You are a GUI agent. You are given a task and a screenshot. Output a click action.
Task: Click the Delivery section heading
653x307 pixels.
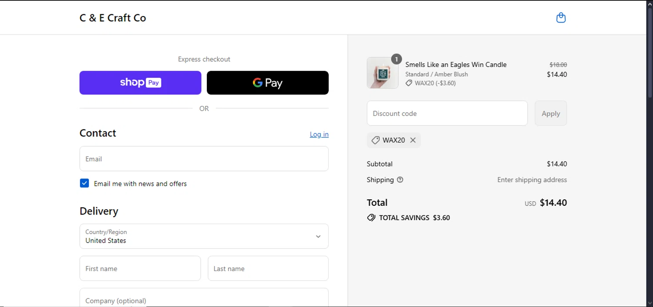coord(99,211)
